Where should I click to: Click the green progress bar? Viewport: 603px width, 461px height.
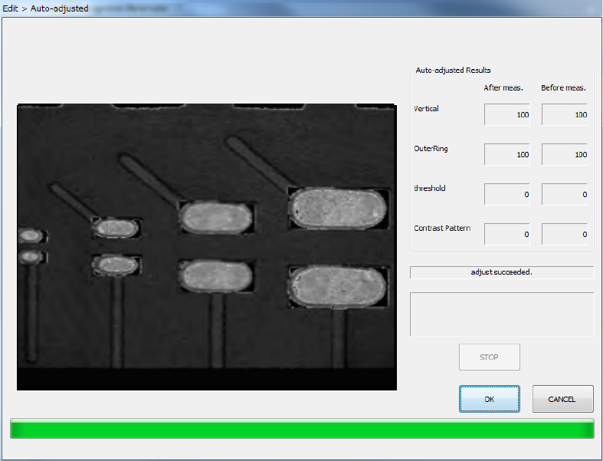click(302, 429)
